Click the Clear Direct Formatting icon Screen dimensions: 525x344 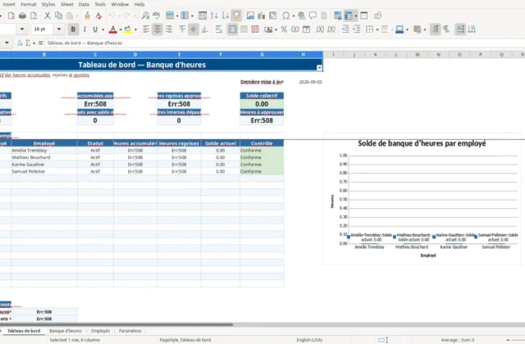pos(98,16)
